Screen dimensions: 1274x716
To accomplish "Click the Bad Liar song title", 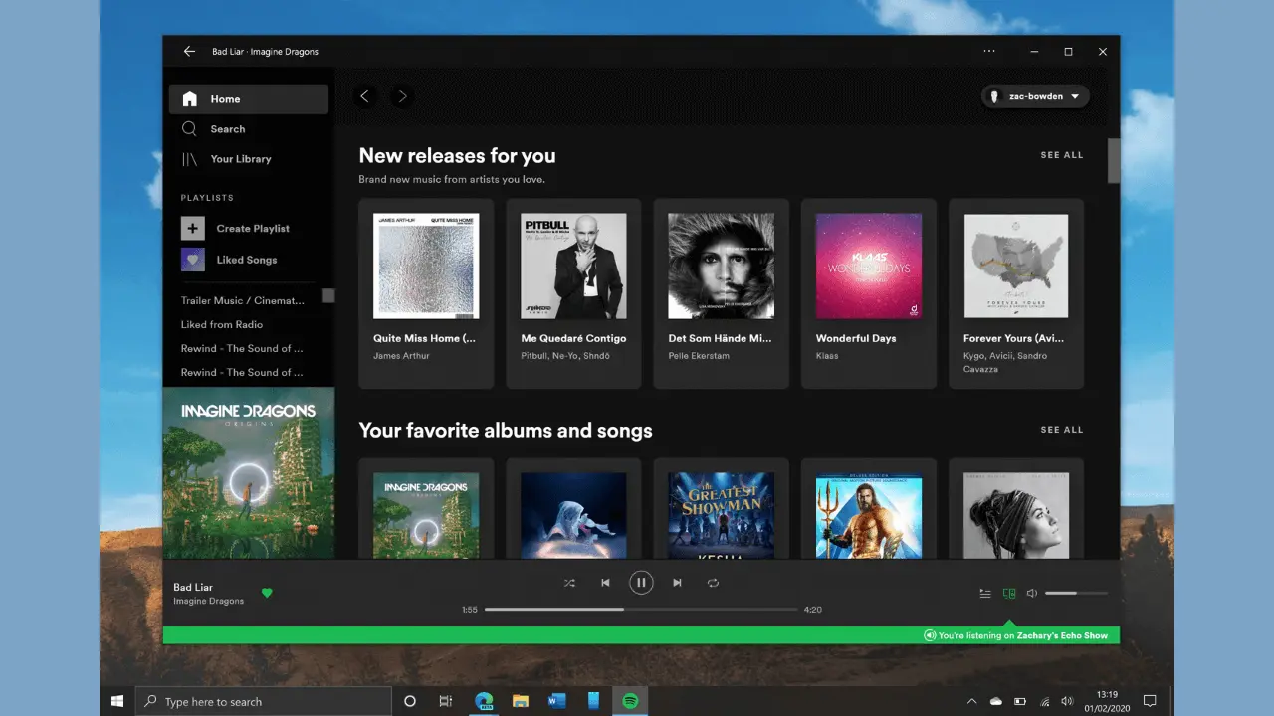I will click(193, 587).
